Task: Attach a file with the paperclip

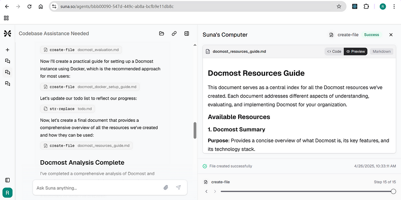Action: 166,188
